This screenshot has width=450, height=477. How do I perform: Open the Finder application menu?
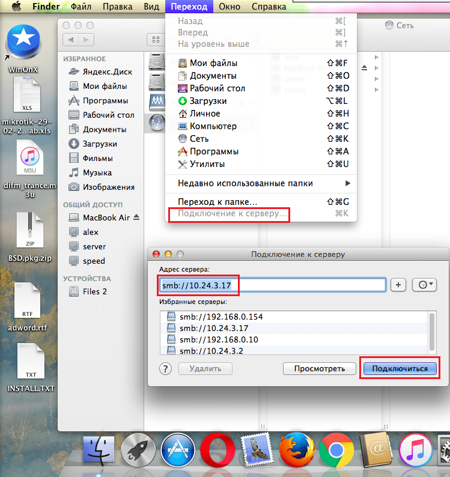pos(46,7)
